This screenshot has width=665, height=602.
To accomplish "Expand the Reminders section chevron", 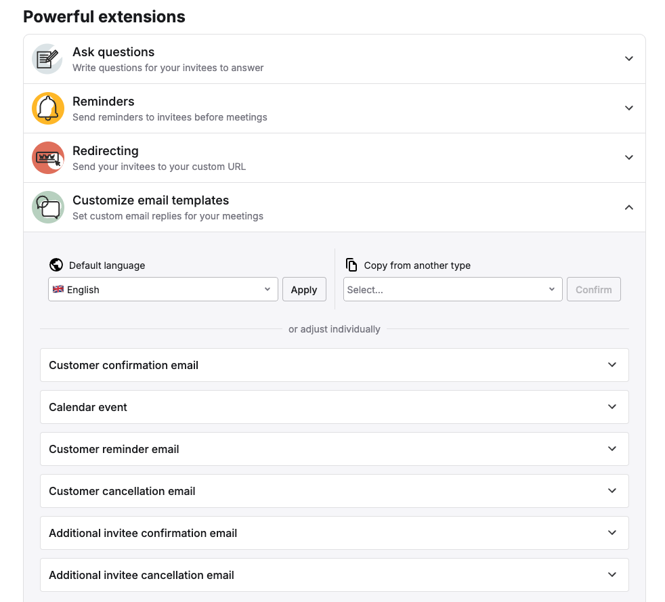I will tap(628, 108).
